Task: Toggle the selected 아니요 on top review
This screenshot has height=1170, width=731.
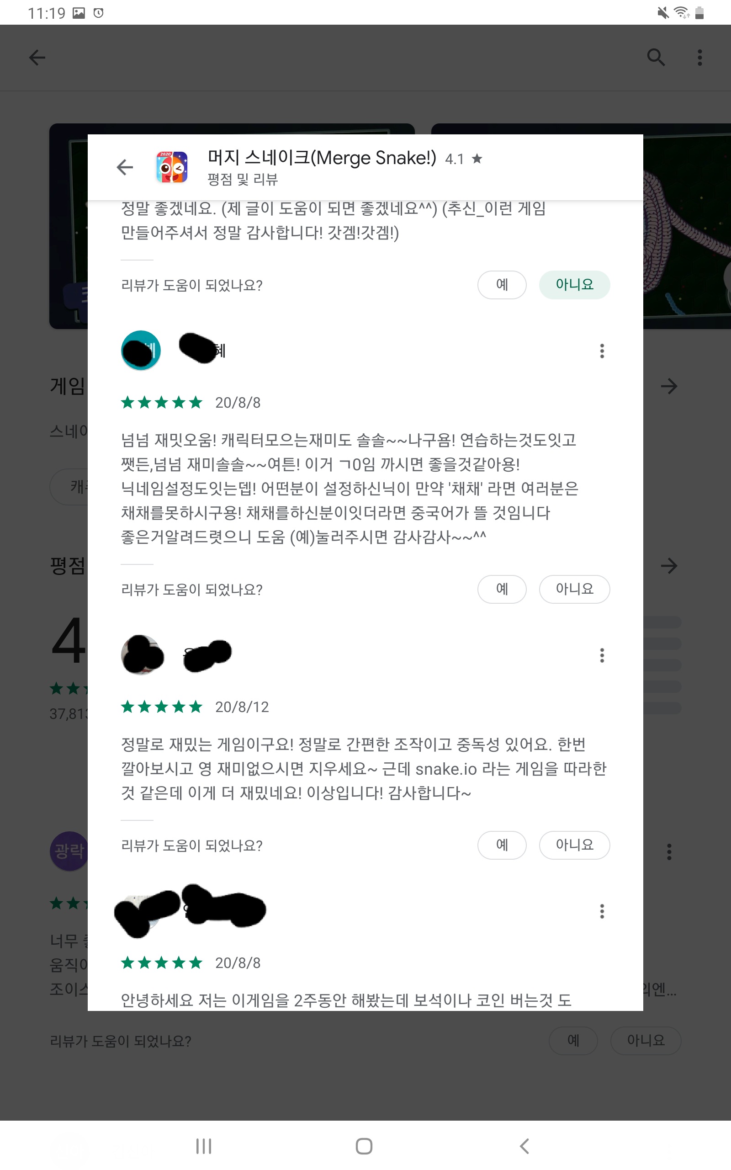Action: 574,285
